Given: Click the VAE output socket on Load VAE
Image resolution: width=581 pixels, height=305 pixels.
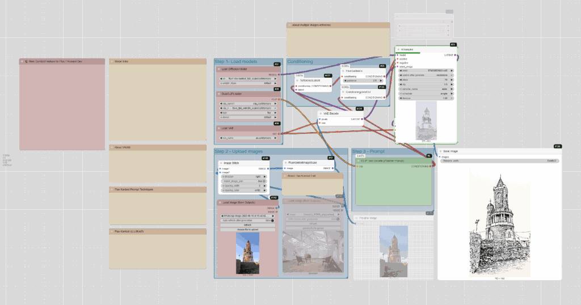Looking at the screenshot, I should pos(279,134).
